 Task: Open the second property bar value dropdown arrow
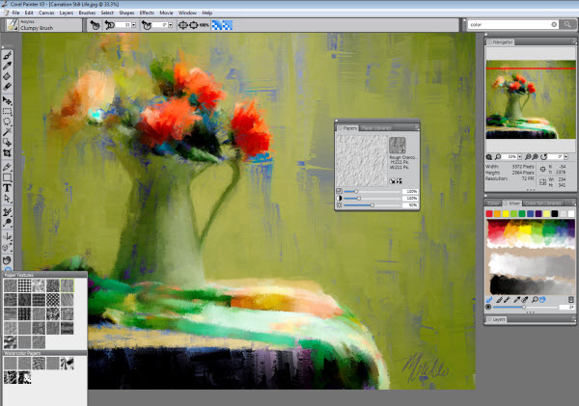tap(170, 25)
